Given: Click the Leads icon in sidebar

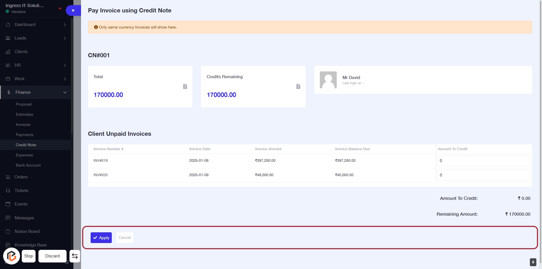Looking at the screenshot, I should coord(8,38).
